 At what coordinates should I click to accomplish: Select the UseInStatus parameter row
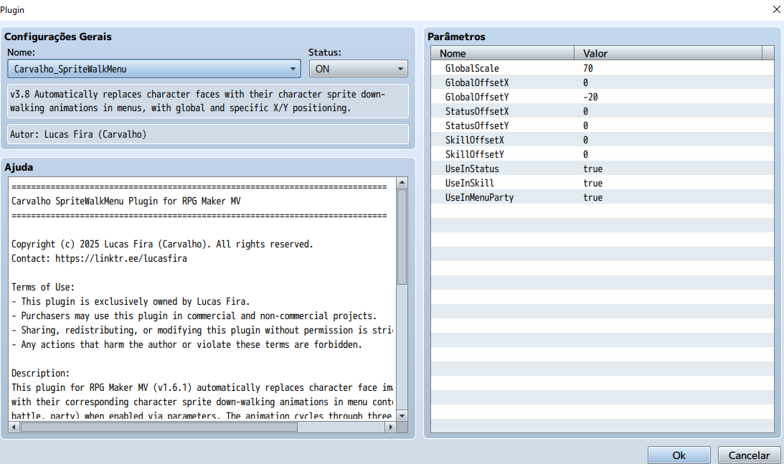603,169
